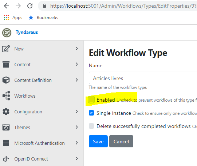Viewport: 197px width, 166px height.
Task: Cancel editing the workflow type
Action: (x=121, y=141)
